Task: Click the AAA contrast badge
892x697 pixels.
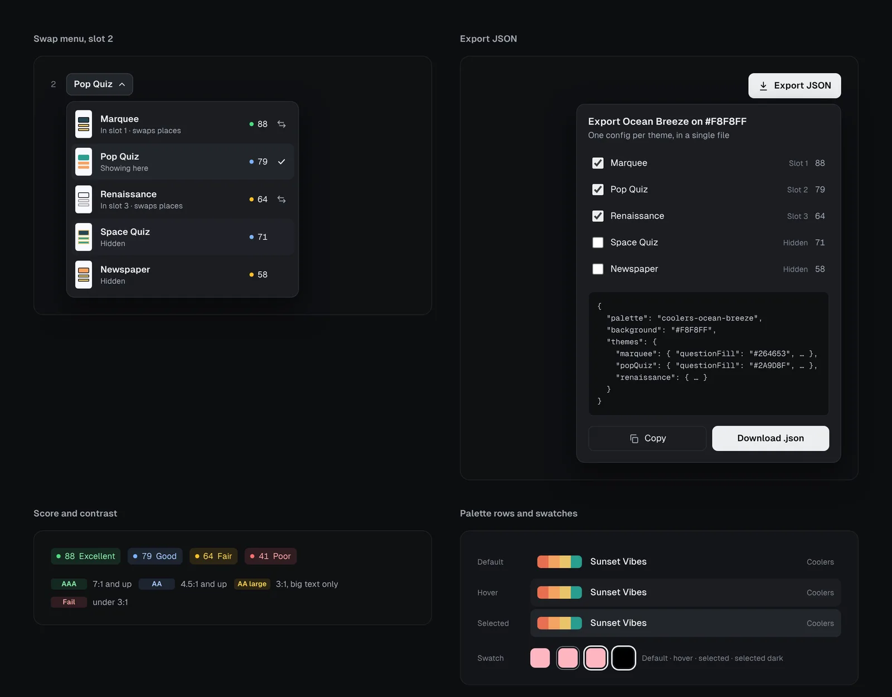Action: (69, 584)
